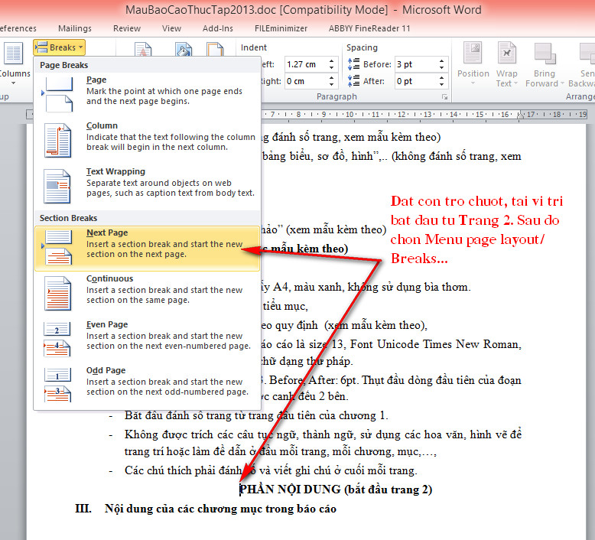Select Page break option
Screen dimensions: 595x540
tap(148, 93)
